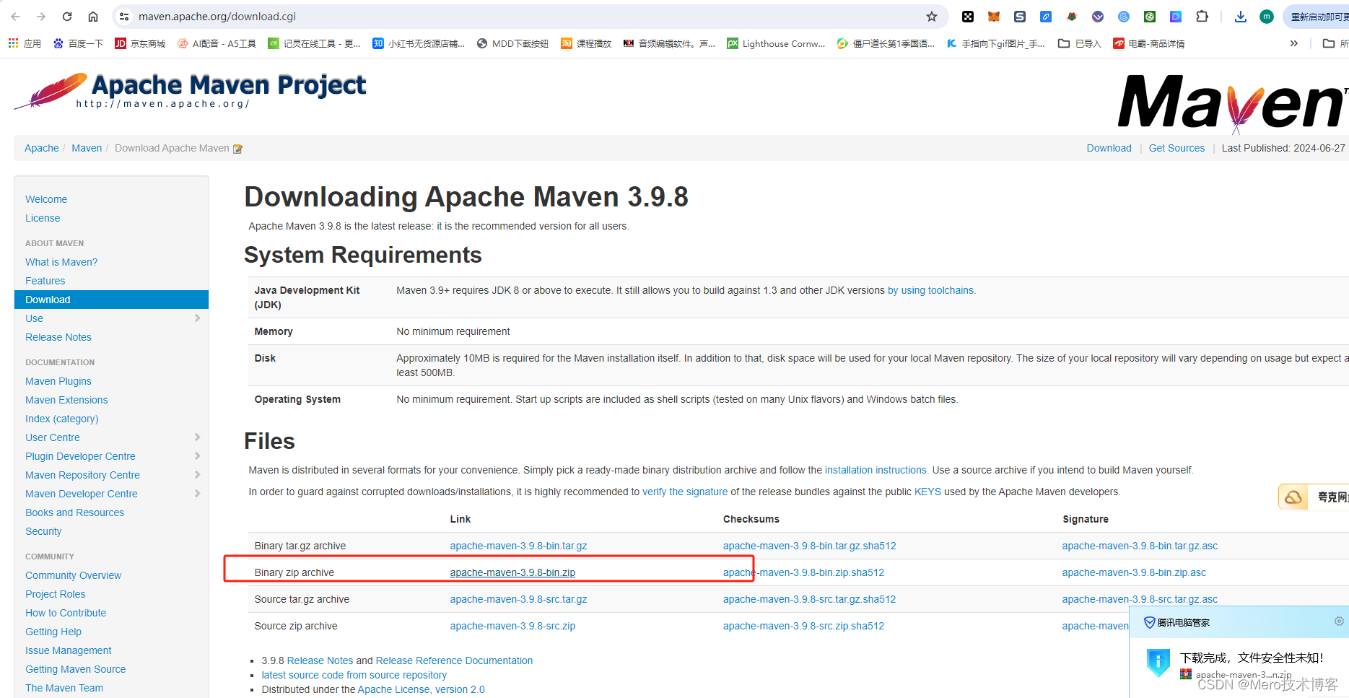
Task: Expand the Use sidebar submenu arrow
Action: pos(197,318)
